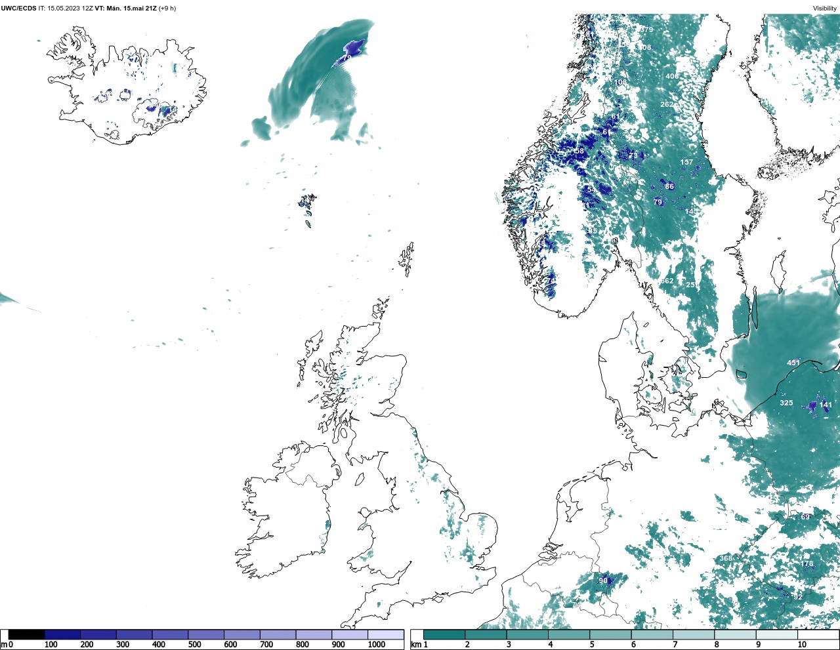This screenshot has width=840, height=650.
Task: Click the '15.05.2023 12Z' initial time text
Action: [x=70, y=9]
